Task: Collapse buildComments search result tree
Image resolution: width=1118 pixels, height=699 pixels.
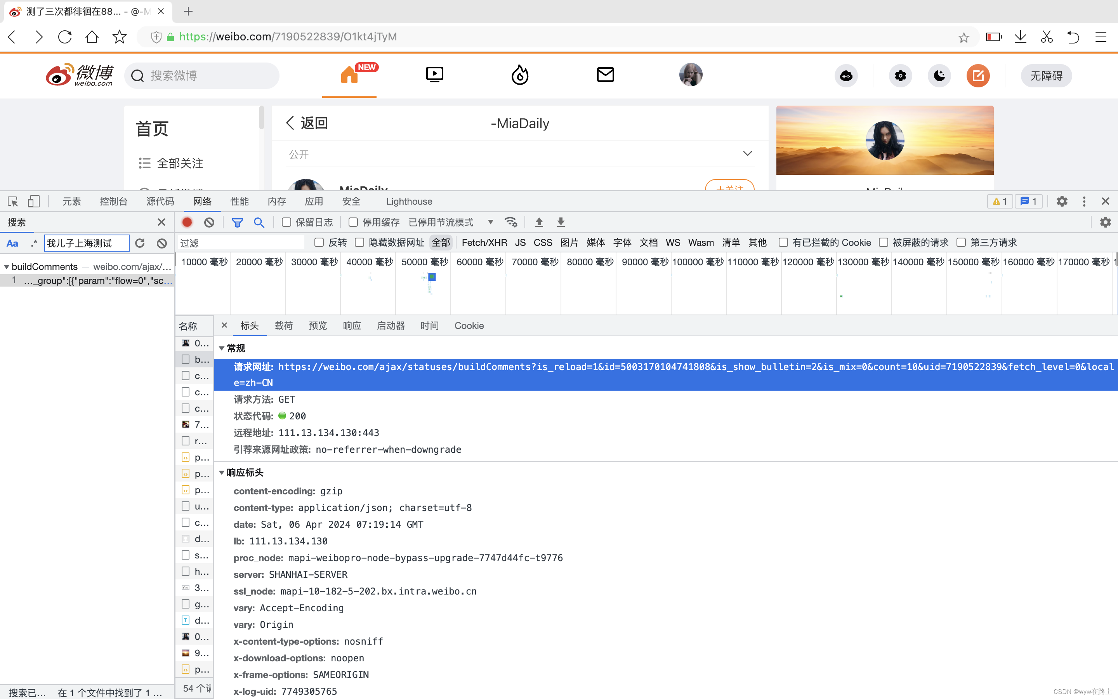Action: [x=6, y=267]
